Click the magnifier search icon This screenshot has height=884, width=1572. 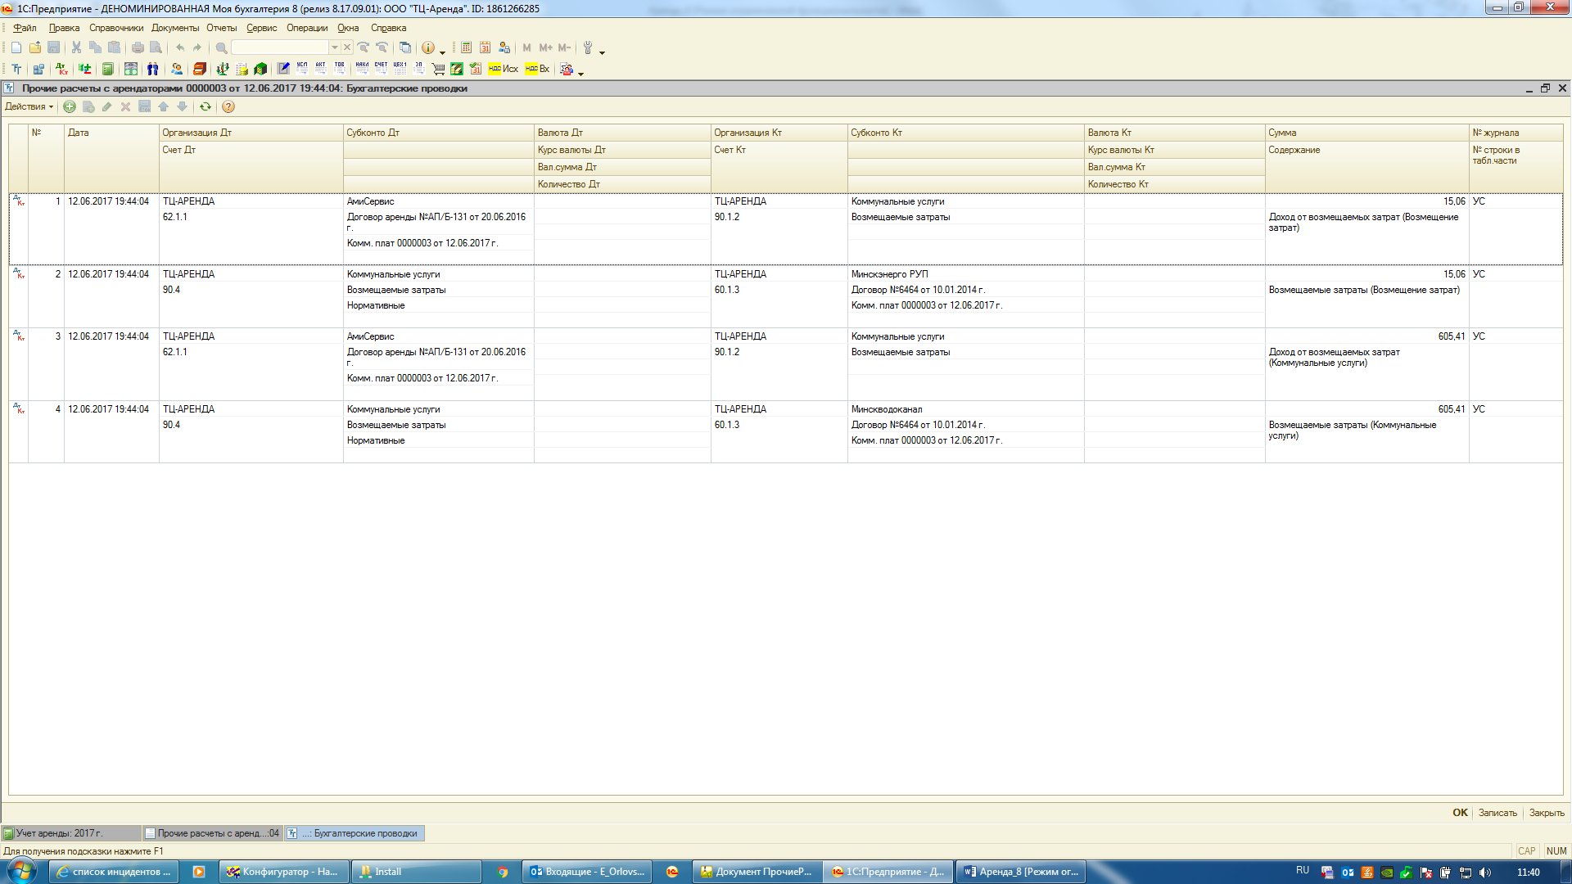(x=221, y=47)
